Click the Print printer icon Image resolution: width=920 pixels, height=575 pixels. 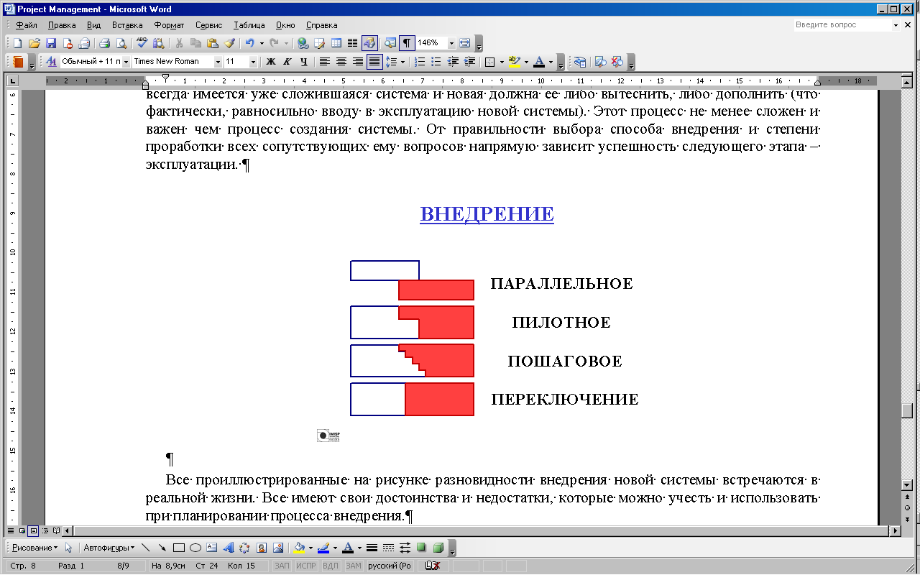(104, 43)
